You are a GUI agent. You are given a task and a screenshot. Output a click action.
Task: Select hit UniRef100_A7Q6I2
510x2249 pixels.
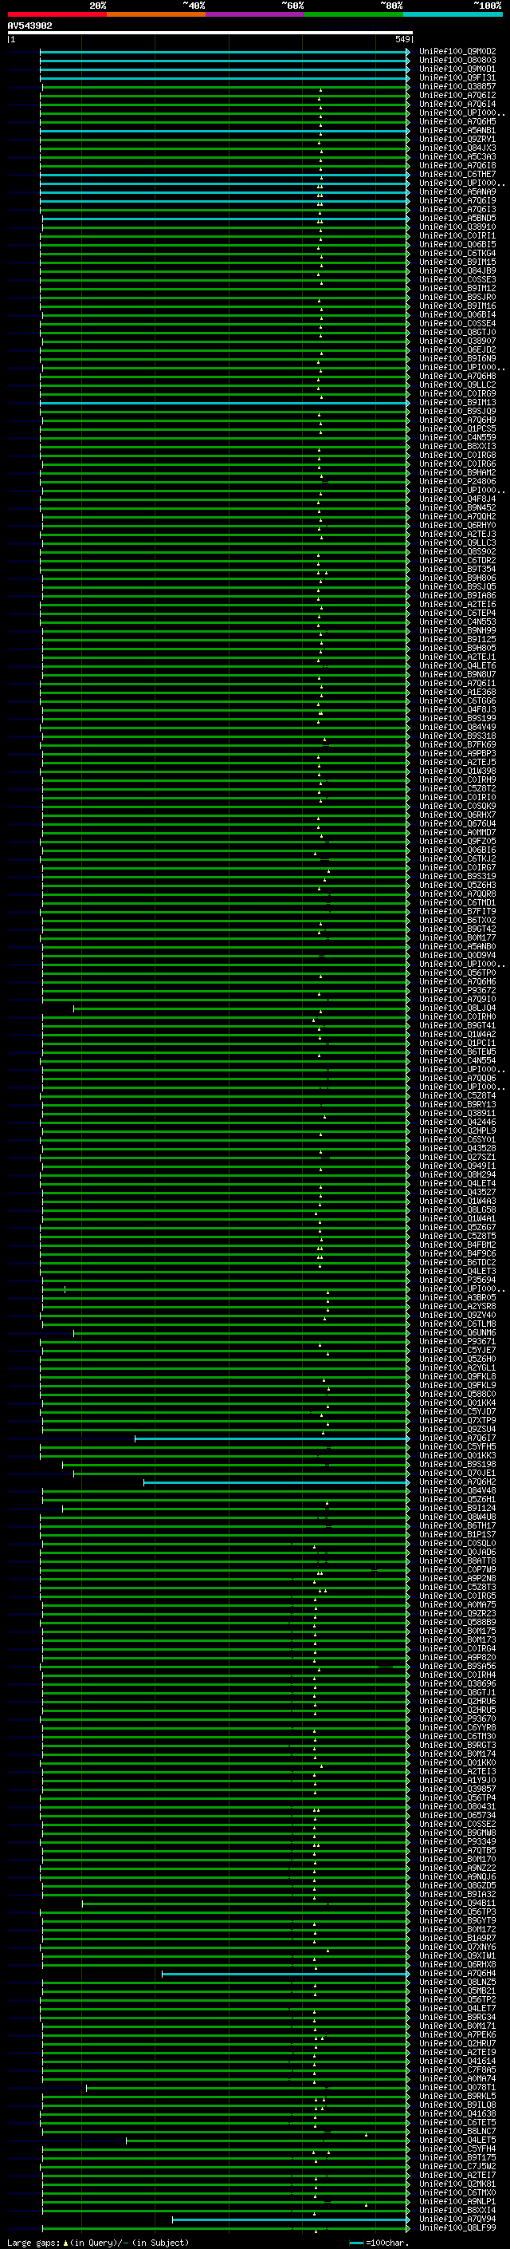[457, 95]
